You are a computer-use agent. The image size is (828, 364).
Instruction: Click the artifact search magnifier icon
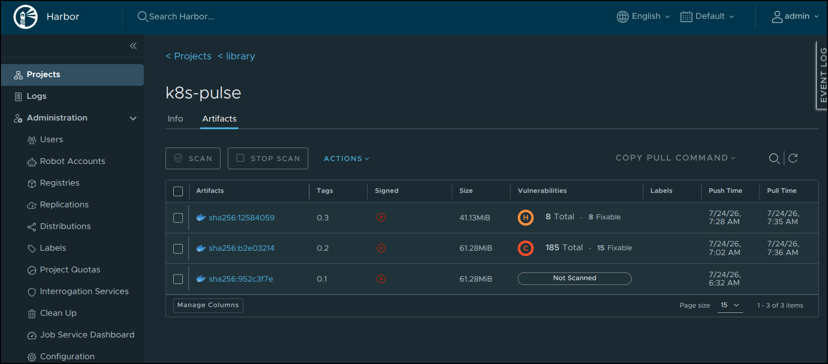tap(774, 158)
